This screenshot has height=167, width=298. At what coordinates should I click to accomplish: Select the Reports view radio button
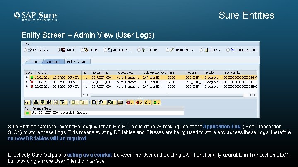tap(201, 50)
